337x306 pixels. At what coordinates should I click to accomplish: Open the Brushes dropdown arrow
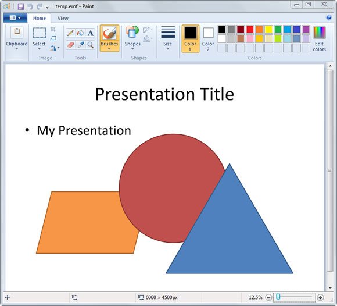[109, 49]
